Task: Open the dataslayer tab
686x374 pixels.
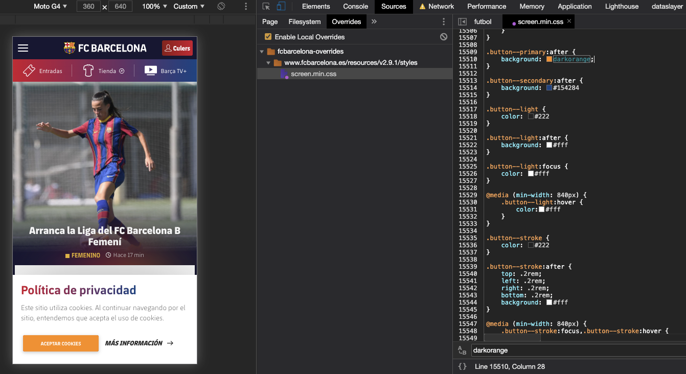Action: coord(668,6)
